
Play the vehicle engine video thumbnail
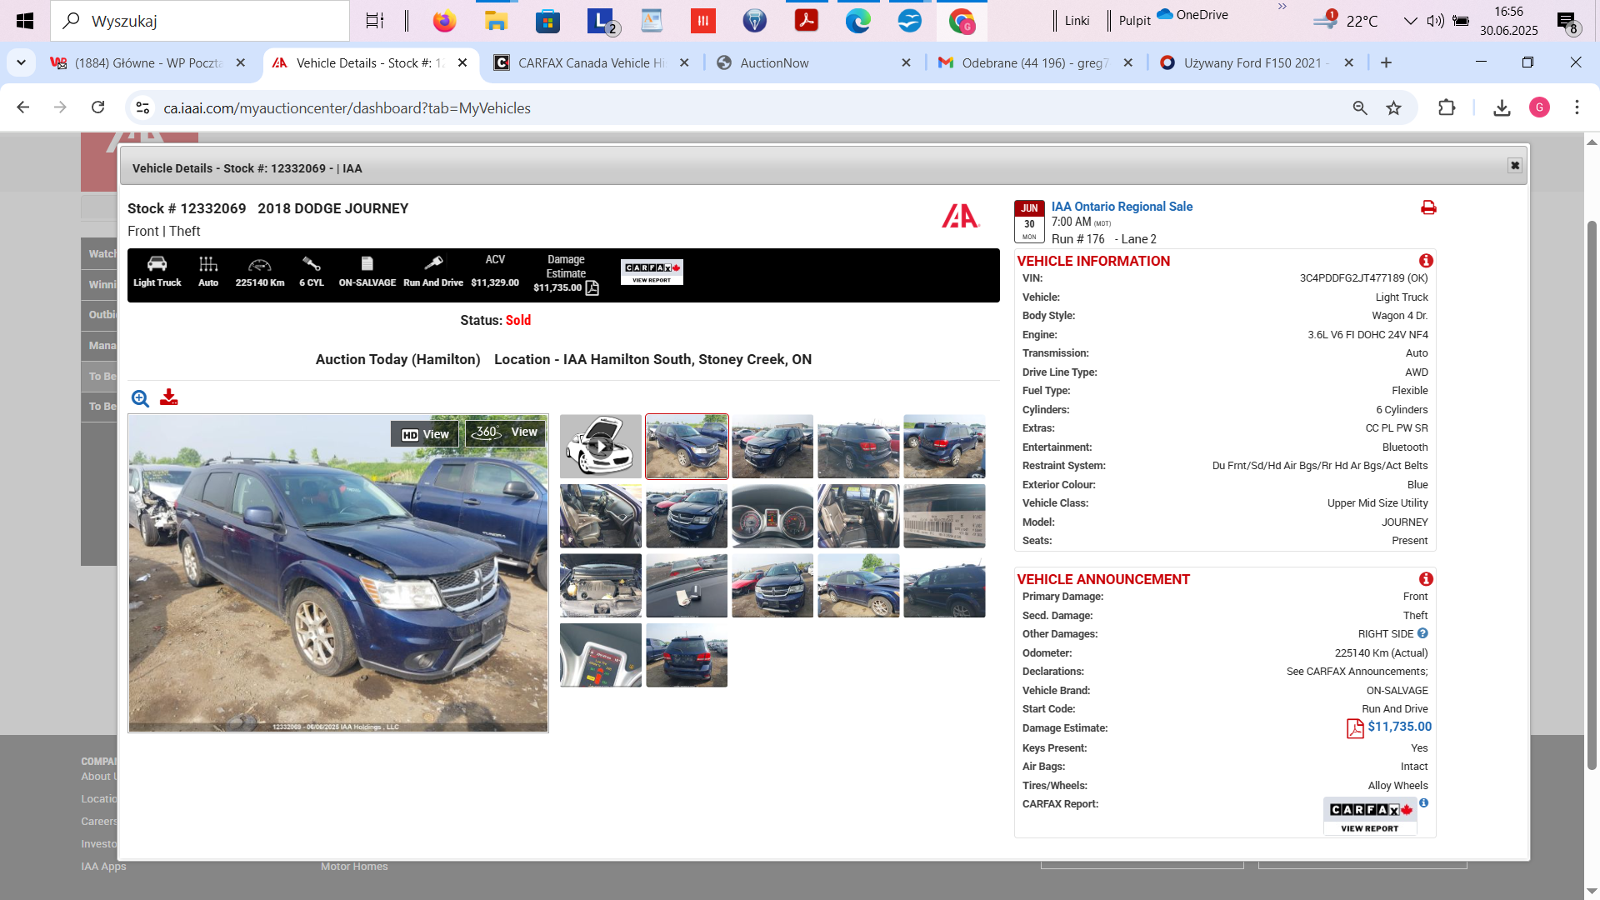[x=601, y=447]
